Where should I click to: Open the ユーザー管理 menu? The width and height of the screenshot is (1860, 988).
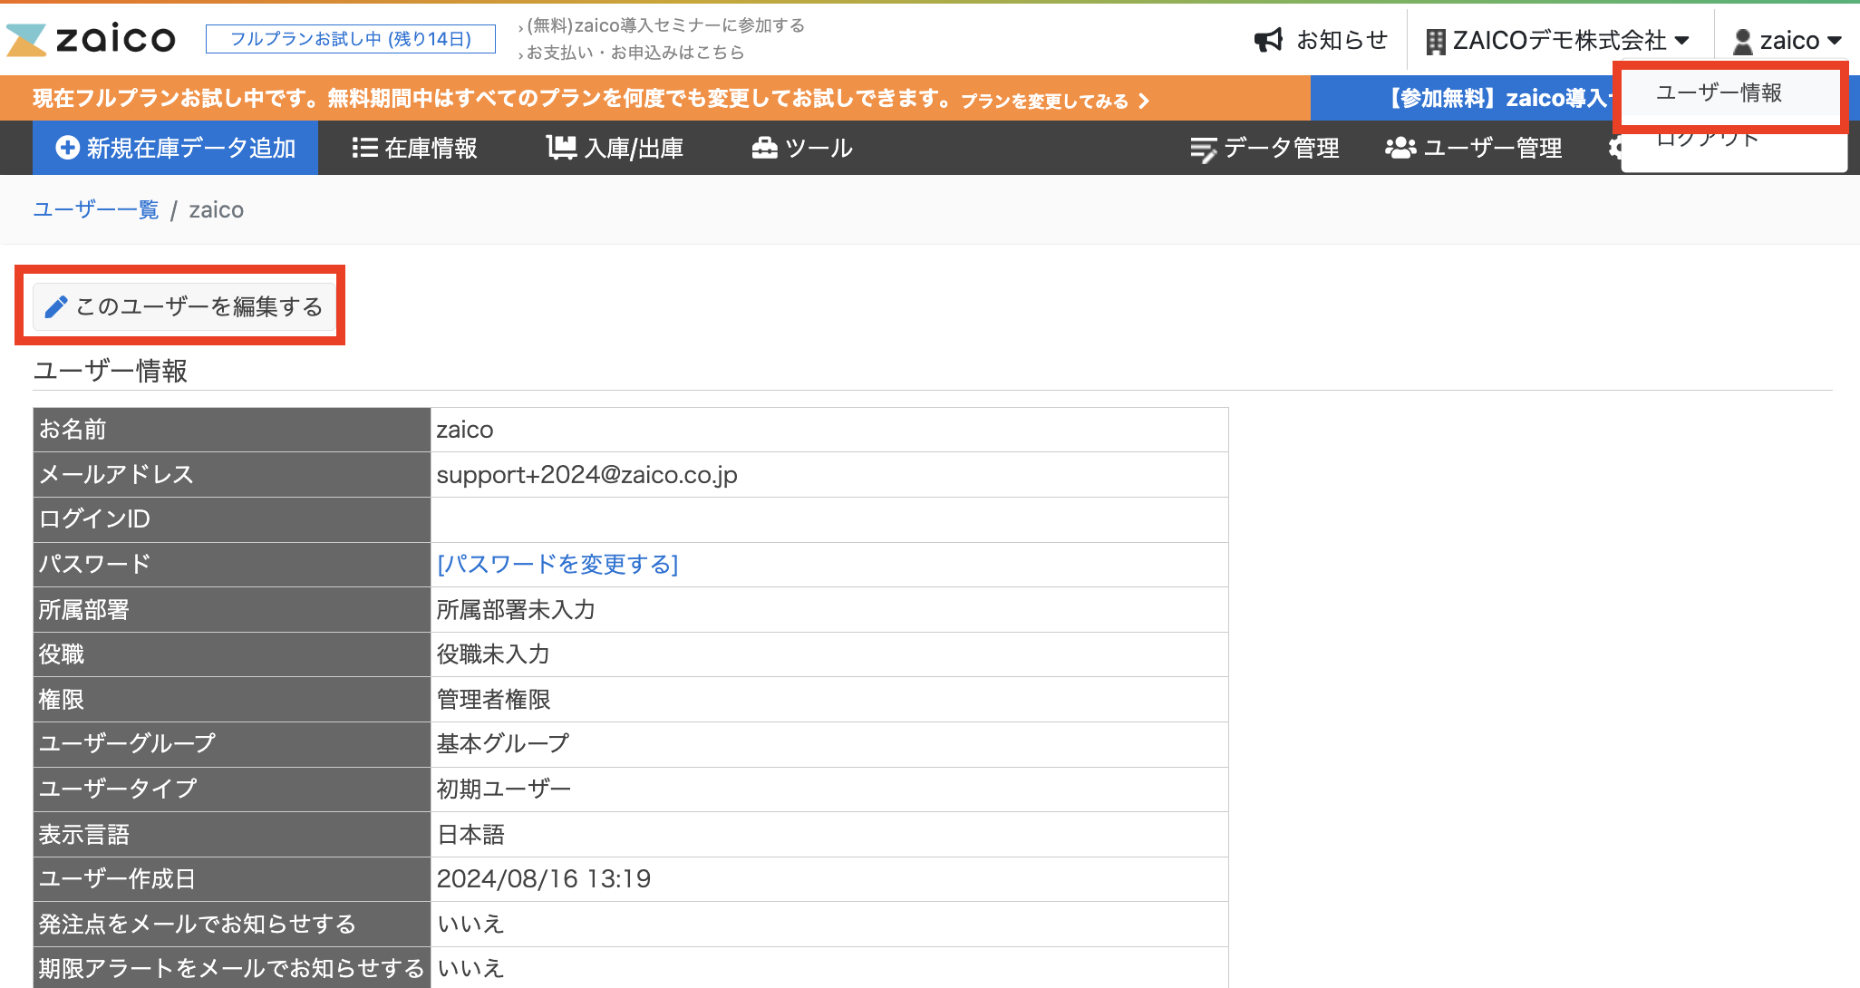tap(1474, 148)
